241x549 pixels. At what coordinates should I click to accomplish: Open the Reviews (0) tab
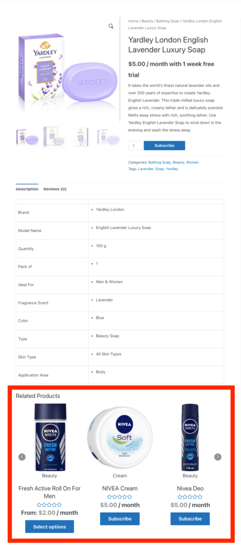[55, 189]
